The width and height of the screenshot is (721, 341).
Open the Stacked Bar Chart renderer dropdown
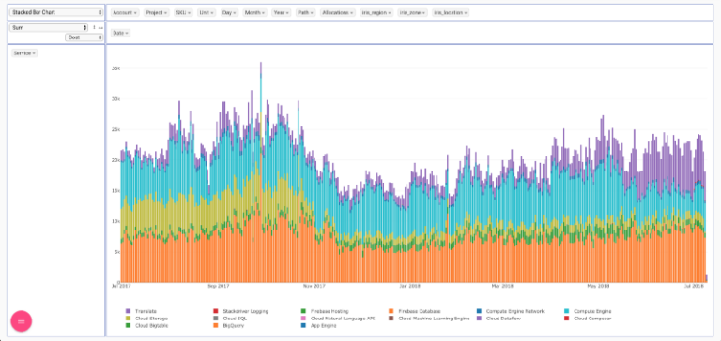[x=56, y=12]
